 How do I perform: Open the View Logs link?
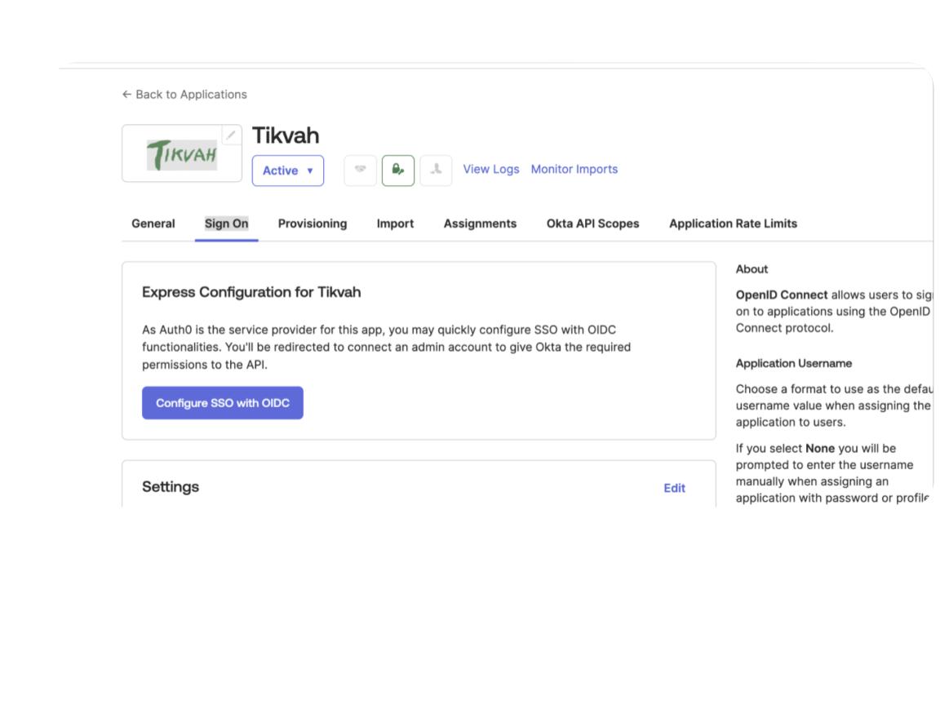(491, 169)
